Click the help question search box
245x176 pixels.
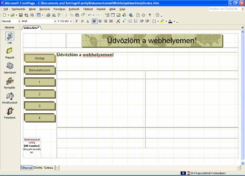pyautogui.click(x=223, y=8)
